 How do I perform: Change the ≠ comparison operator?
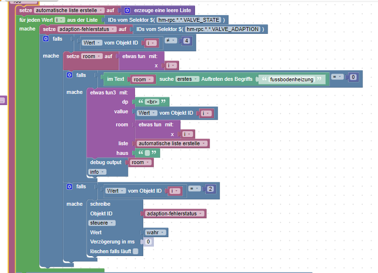coord(171,41)
